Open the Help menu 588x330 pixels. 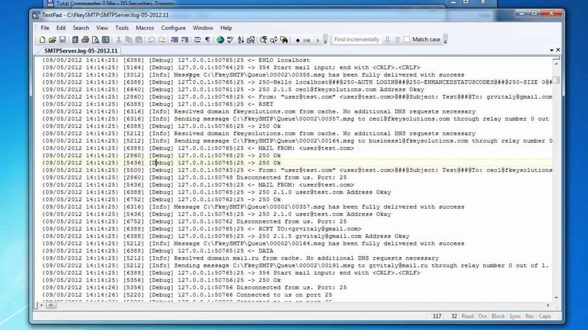coord(226,27)
